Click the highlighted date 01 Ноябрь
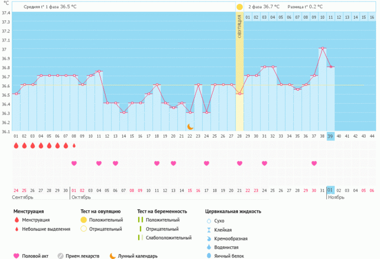The height and width of the screenshot is (259, 380). tap(330, 190)
